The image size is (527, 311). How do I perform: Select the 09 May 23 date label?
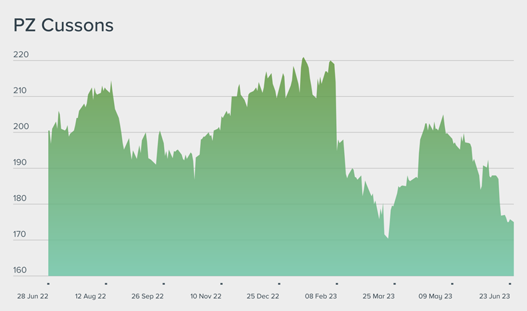[x=436, y=296]
